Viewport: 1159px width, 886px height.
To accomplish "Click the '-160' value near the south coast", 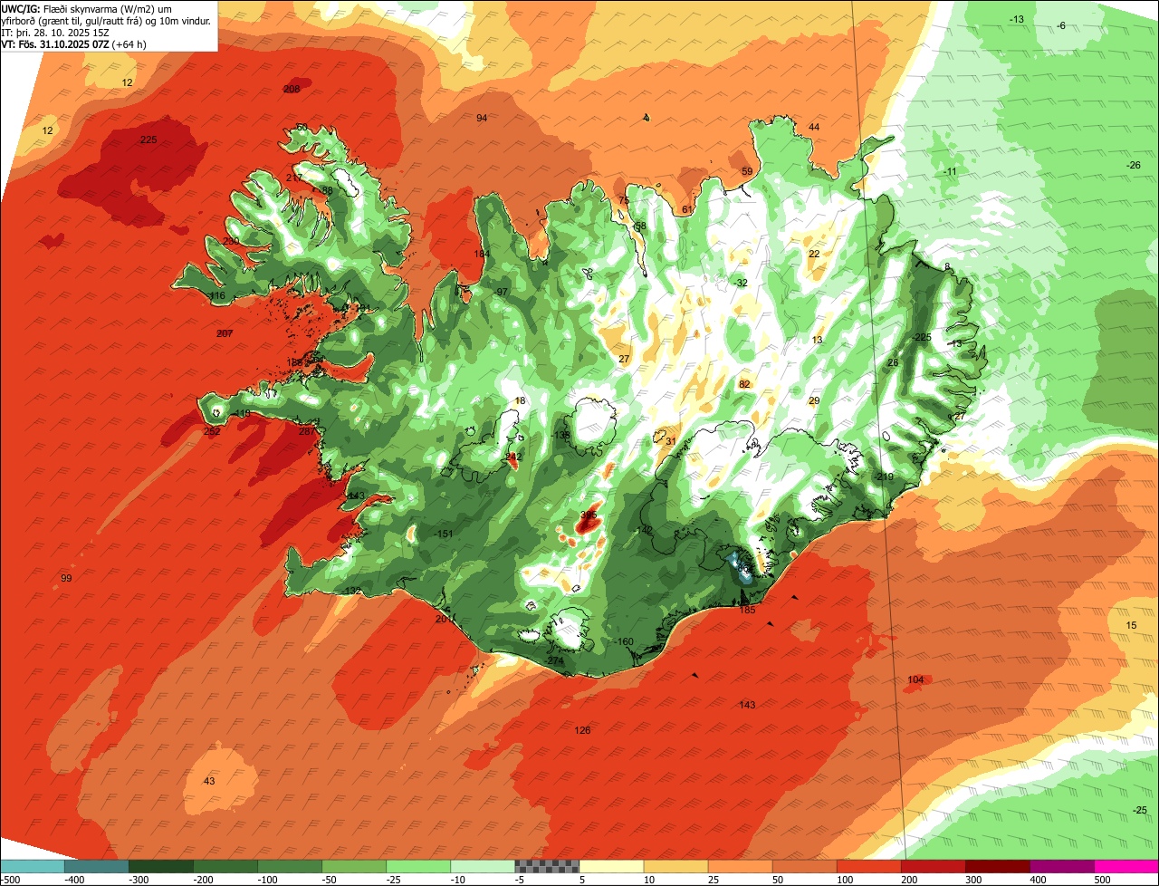I will (624, 642).
